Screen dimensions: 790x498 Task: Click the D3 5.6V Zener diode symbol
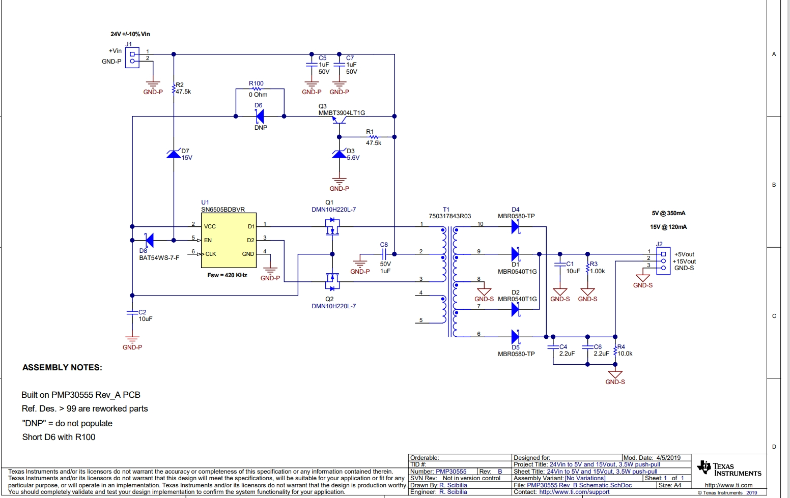(339, 154)
